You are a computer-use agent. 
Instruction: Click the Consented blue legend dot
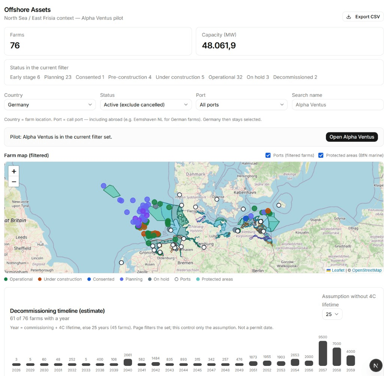pyautogui.click(x=89, y=279)
